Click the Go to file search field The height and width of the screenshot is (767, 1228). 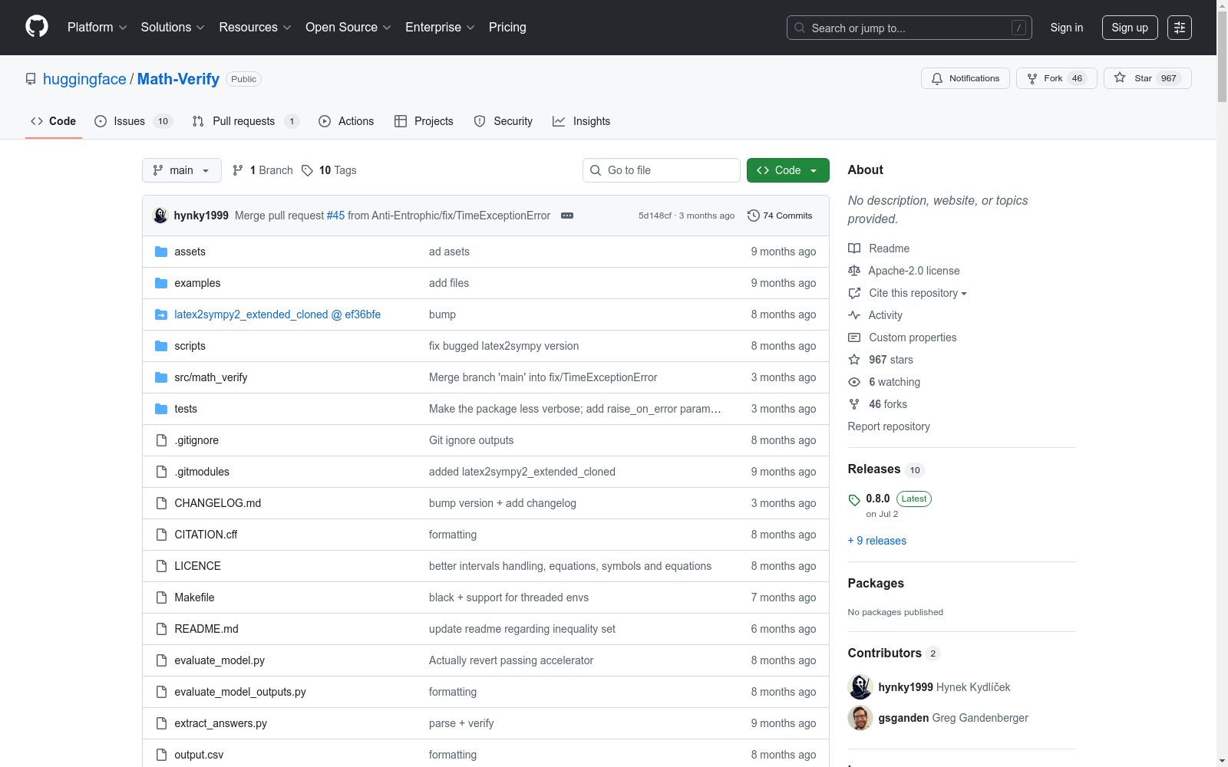pos(662,170)
